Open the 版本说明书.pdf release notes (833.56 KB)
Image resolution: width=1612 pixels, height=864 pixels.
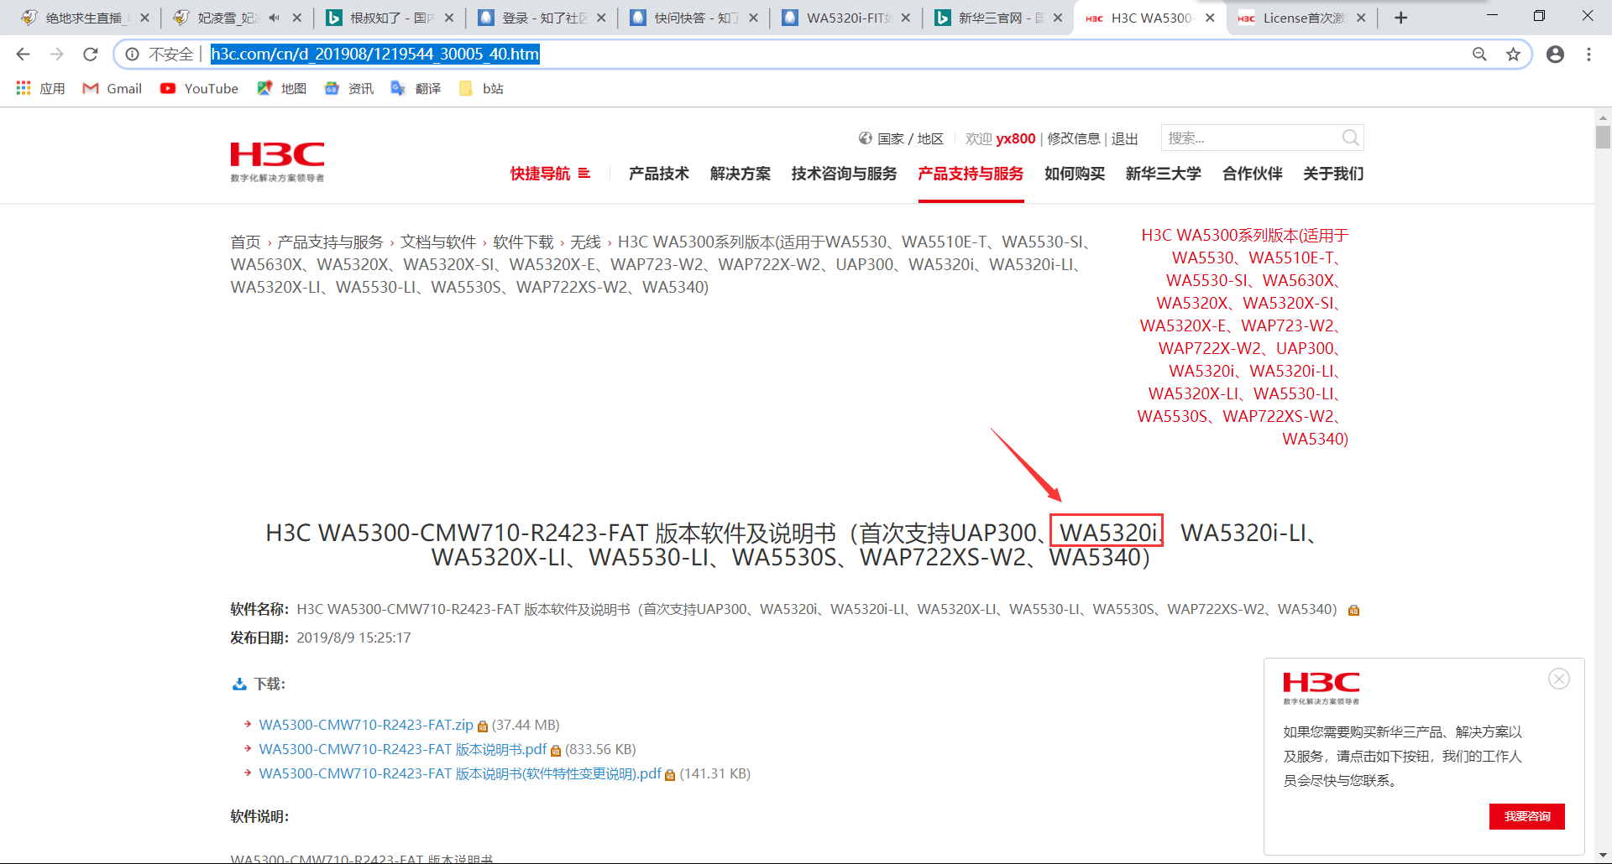[x=402, y=749]
